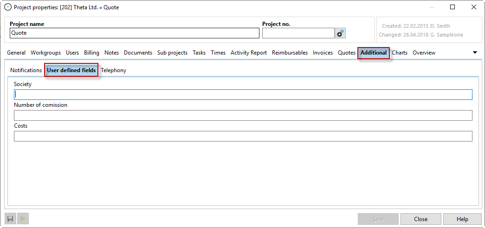Click the green play arrow icon
Viewport: 485px width, 228px height.
(23, 219)
